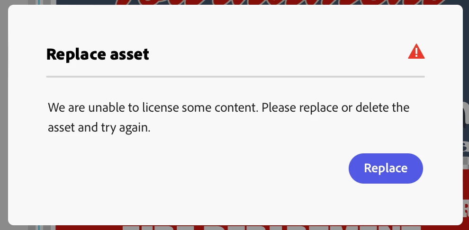Viewport: 469px width, 230px height.
Task: Click the empty dialog area left of Replace button
Action: 198,168
